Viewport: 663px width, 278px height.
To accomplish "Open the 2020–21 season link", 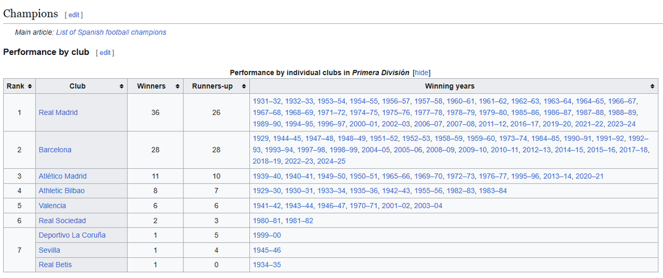I will [590, 176].
